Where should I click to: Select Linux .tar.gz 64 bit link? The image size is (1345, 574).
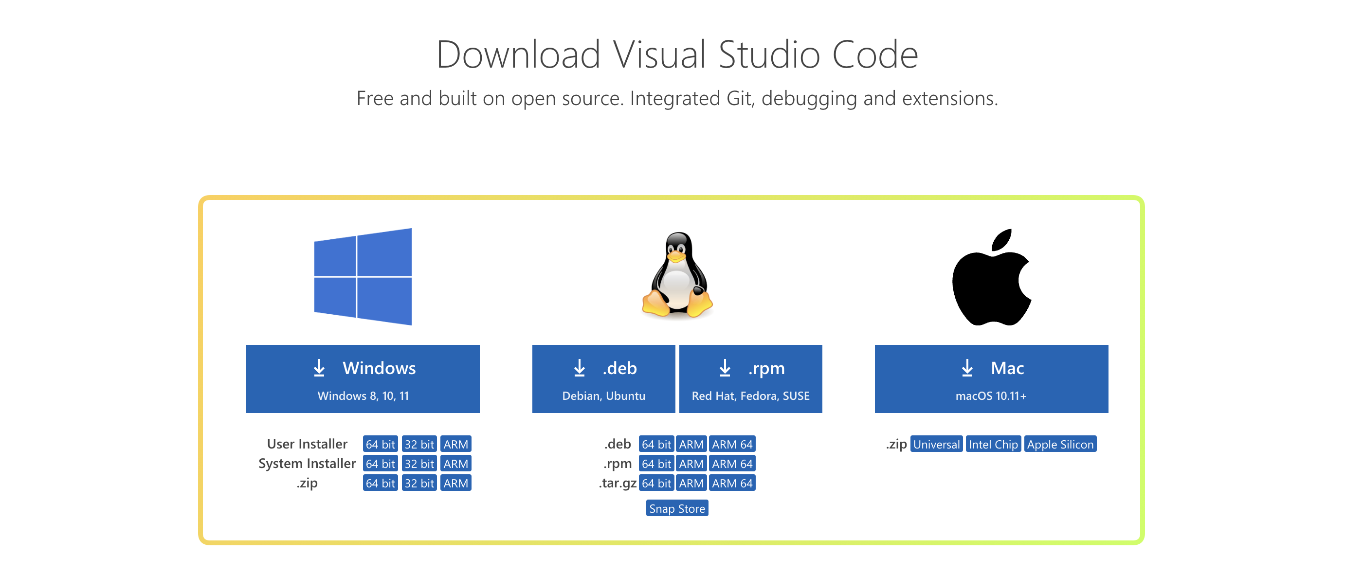point(656,483)
